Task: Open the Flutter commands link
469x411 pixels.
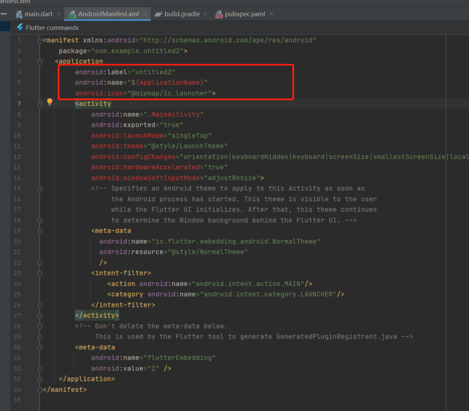Action: pyautogui.click(x=52, y=28)
